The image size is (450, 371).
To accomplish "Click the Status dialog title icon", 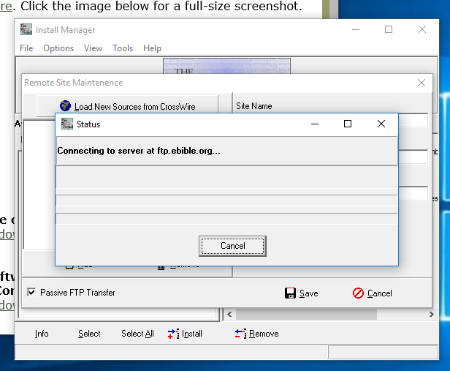I will [67, 124].
